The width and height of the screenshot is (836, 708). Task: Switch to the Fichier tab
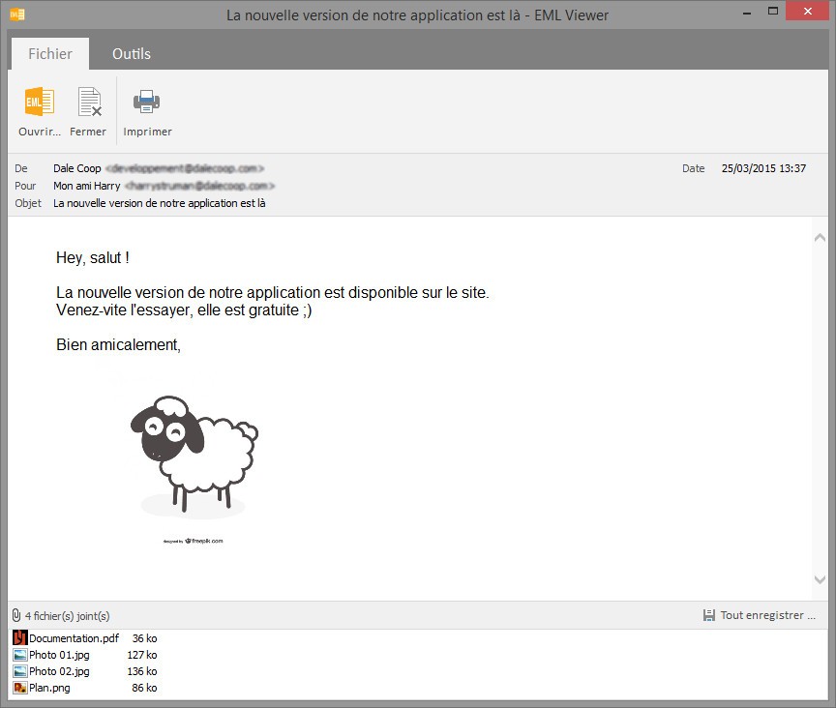click(x=50, y=54)
